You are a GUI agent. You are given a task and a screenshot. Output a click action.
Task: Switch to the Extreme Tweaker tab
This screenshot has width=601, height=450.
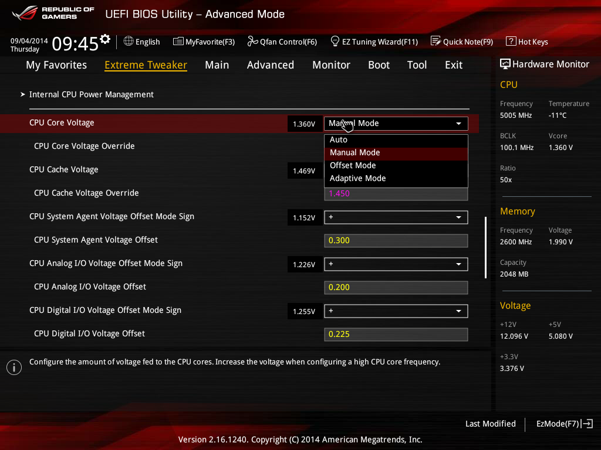coord(146,65)
